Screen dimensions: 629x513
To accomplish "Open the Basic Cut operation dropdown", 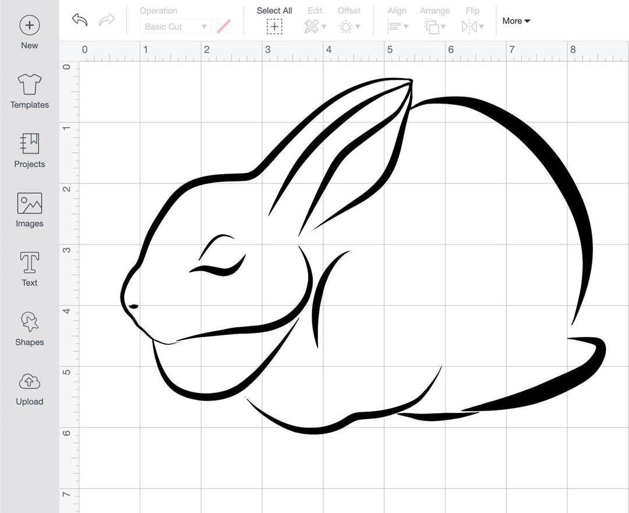I will point(174,26).
